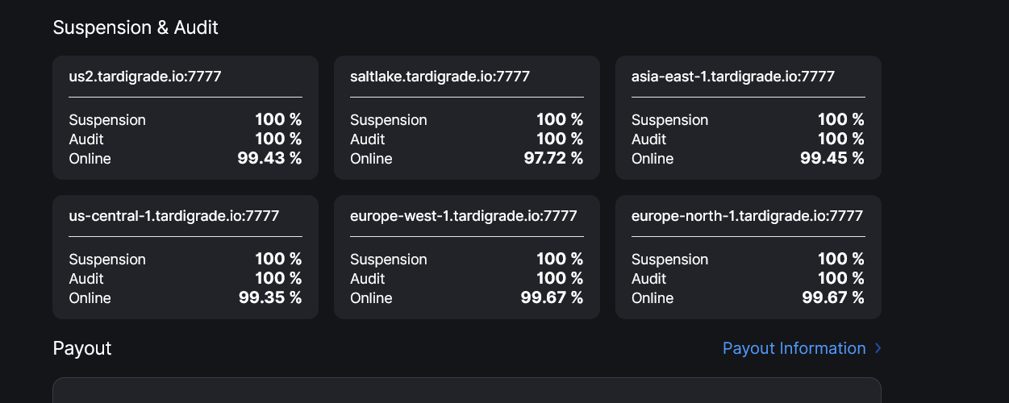Screen dimensions: 1009x403
Task: Select the asia-east-1.tardigrade.io:7777 satellite title
Action: (x=732, y=77)
